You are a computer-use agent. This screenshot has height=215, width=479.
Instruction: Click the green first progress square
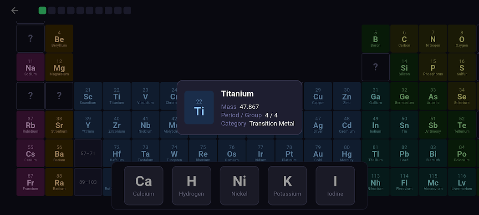(42, 10)
